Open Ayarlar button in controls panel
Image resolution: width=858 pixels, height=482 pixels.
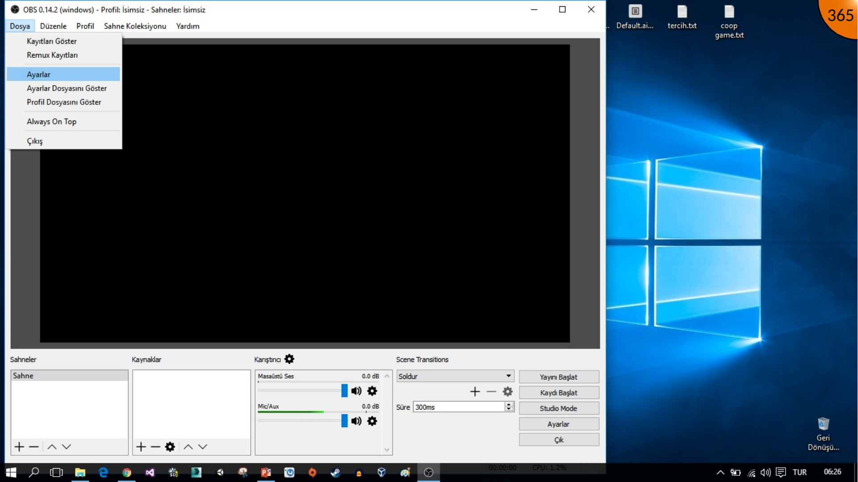(x=559, y=424)
